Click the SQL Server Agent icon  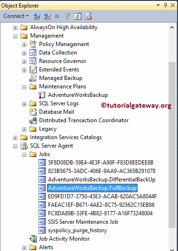pos(24,146)
